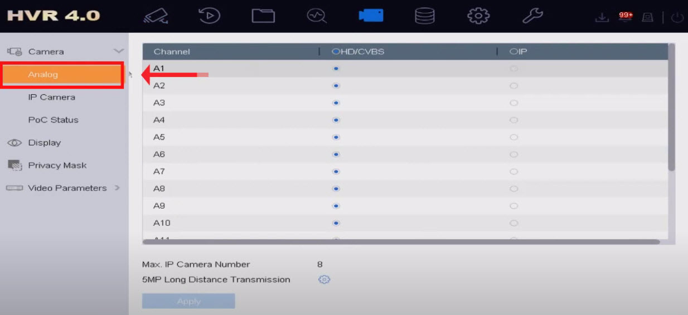Select IP radio button for channel A5

[513, 137]
